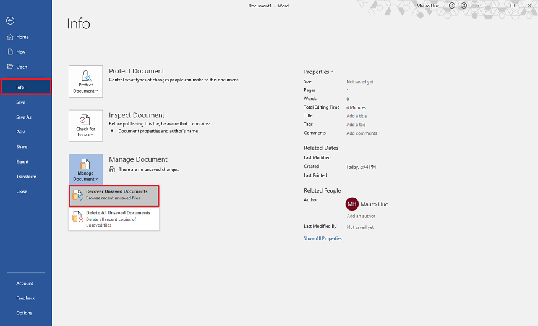This screenshot has height=326, width=538.
Task: Expand the Protect Document dropdown button
Action: [x=85, y=81]
